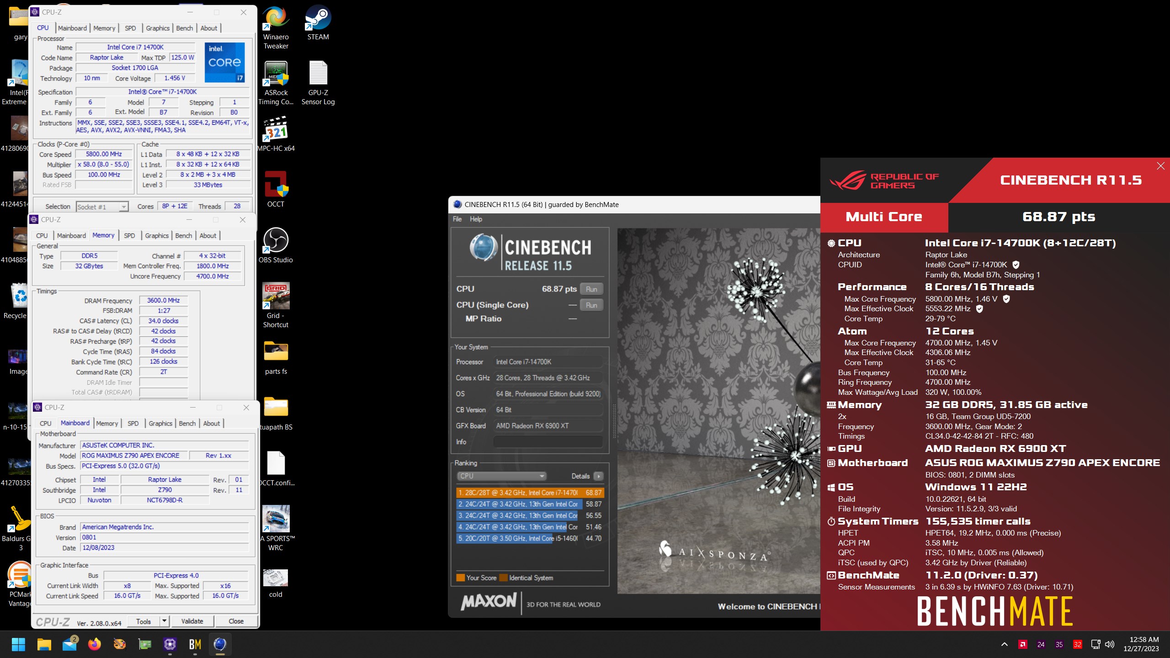The image size is (1170, 658).
Task: Open PCMark Vantage desktop shortcut
Action: (19, 585)
